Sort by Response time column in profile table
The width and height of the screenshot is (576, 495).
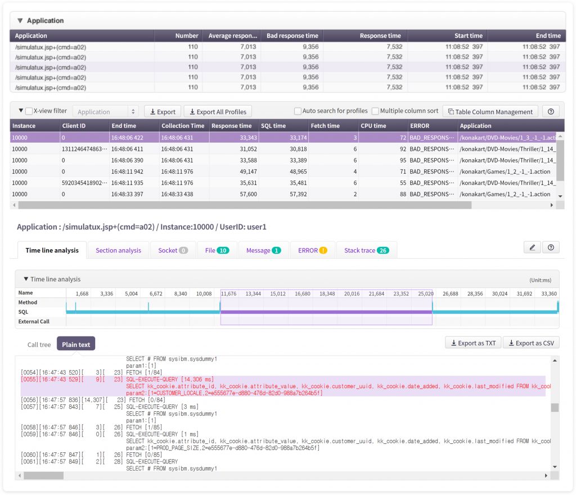pyautogui.click(x=234, y=125)
